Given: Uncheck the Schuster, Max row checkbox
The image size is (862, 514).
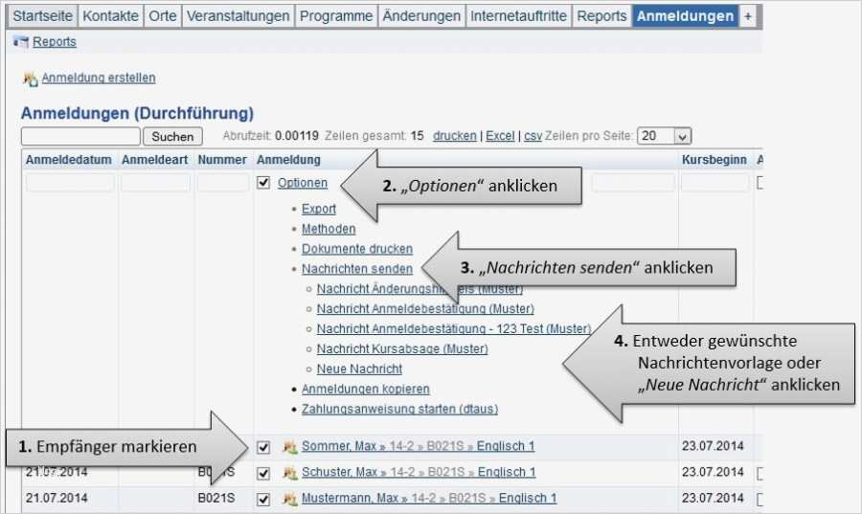Looking at the screenshot, I should click(263, 473).
